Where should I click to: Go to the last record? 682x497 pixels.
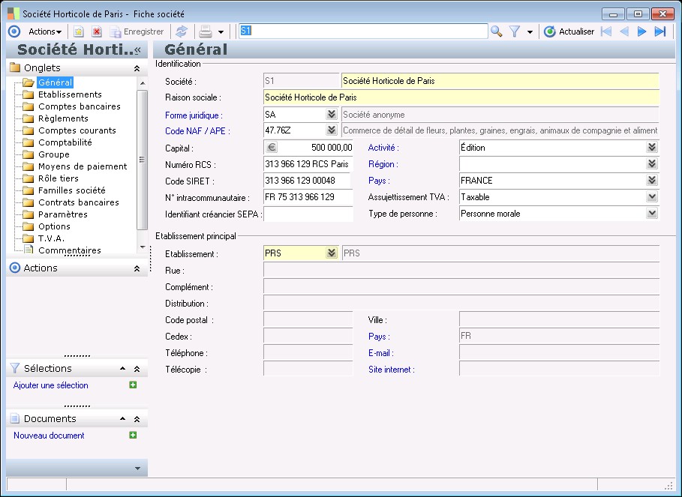(659, 31)
